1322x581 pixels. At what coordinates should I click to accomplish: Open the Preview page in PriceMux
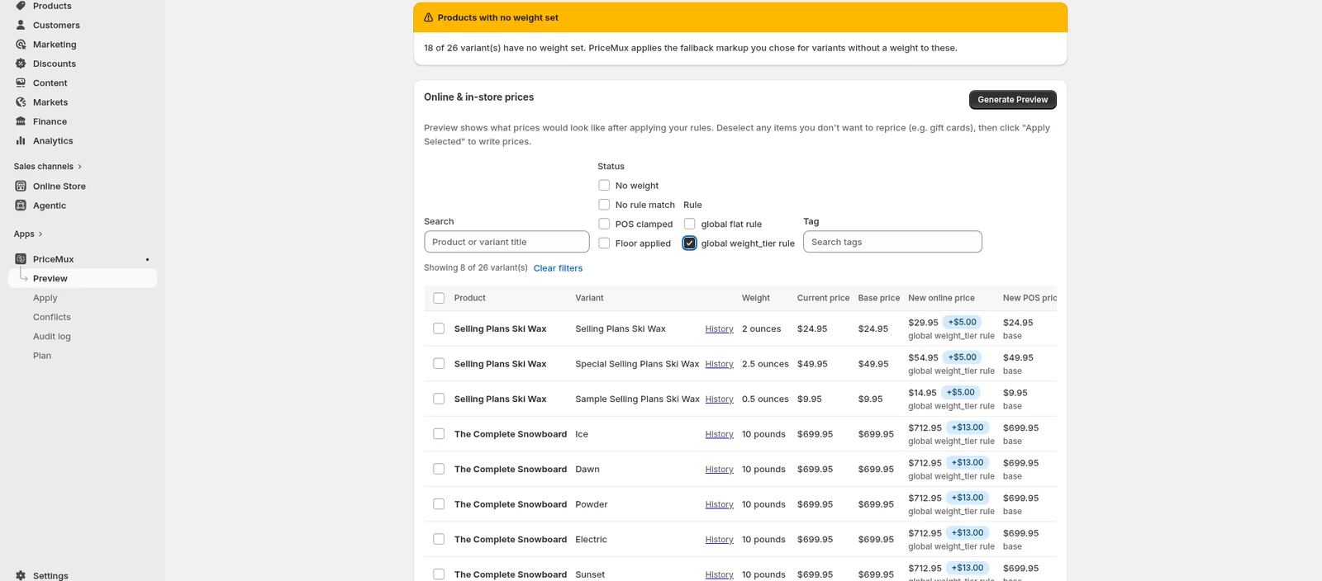point(83,279)
